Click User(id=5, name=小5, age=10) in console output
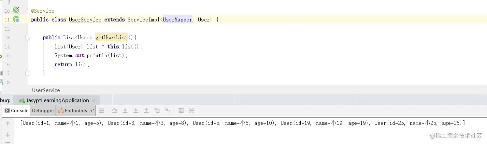 [234, 123]
